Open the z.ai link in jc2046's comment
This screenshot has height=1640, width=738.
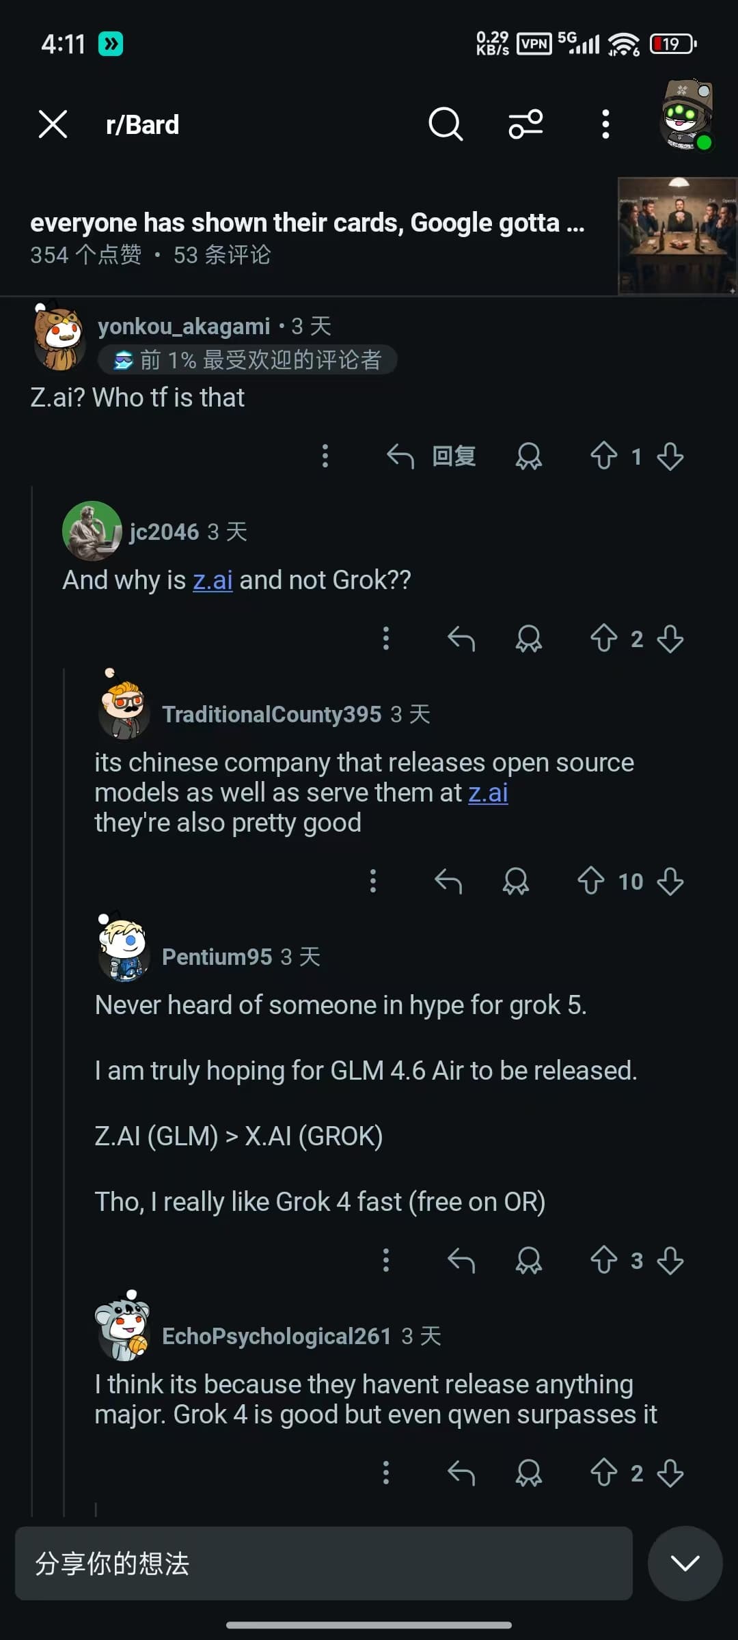click(213, 580)
